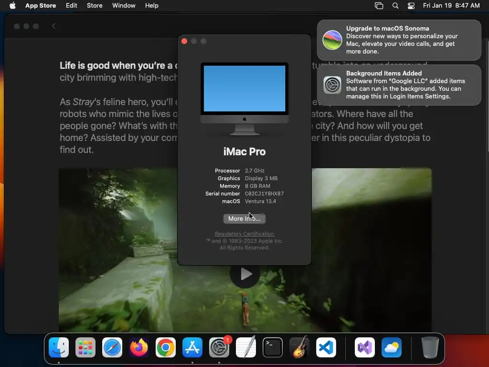The width and height of the screenshot is (489, 367).
Task: Go back in the App Store window
Action: (53, 26)
